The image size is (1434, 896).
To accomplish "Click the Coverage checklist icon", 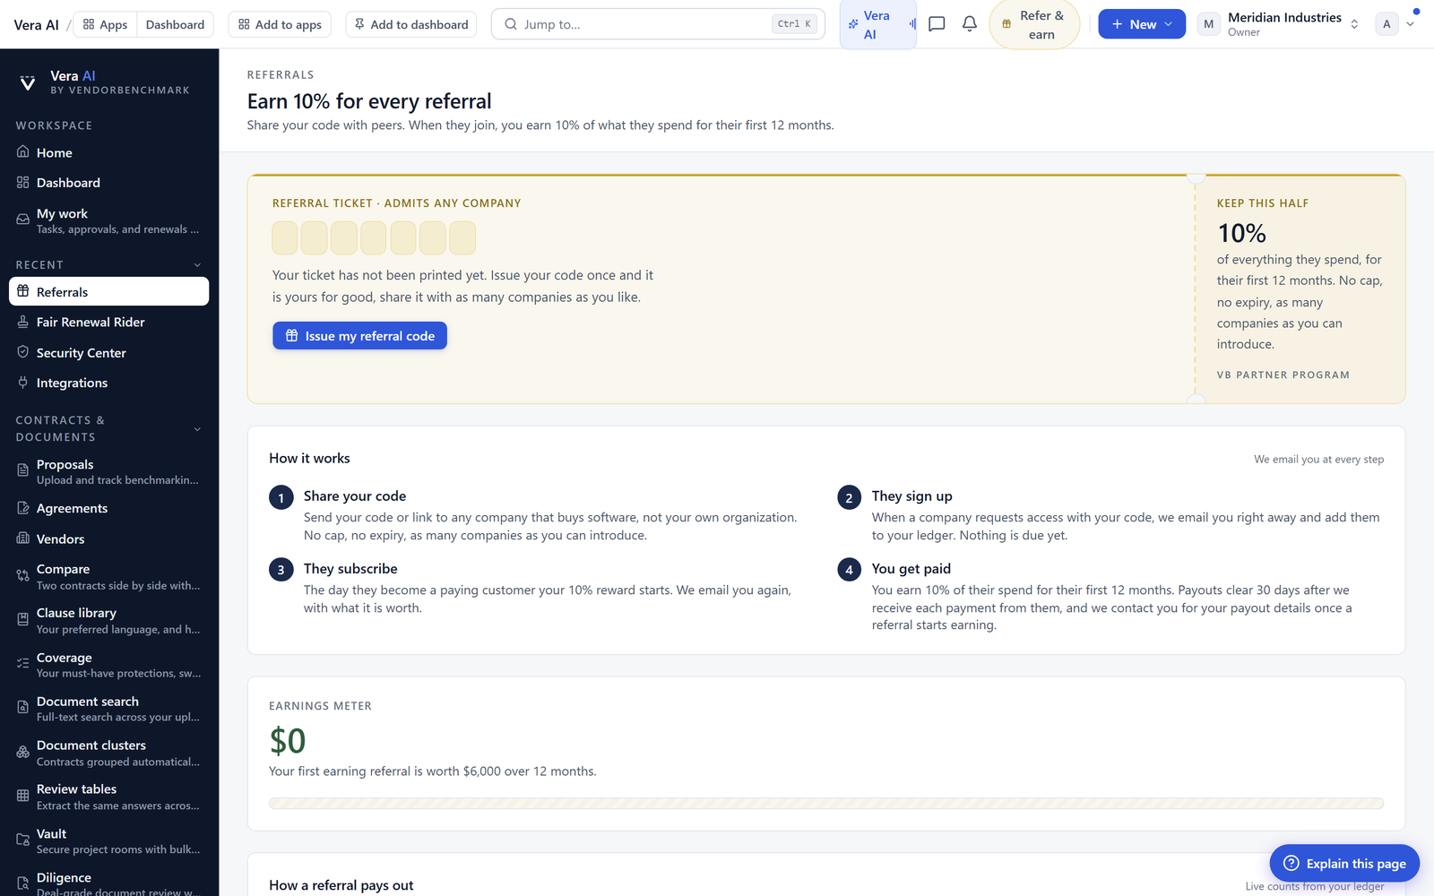I will (x=23, y=664).
